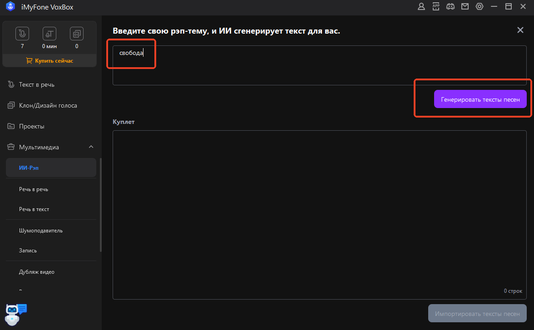Screen dimensions: 534x330
Task: Click the Клон/Дизайн голоса sidebar icon
Action: tap(11, 105)
